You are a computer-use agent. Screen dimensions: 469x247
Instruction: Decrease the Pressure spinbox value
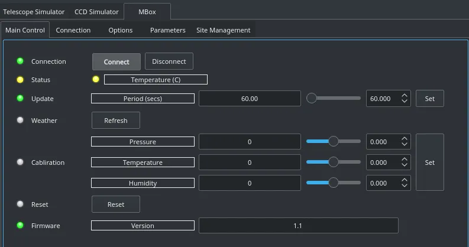click(x=405, y=144)
